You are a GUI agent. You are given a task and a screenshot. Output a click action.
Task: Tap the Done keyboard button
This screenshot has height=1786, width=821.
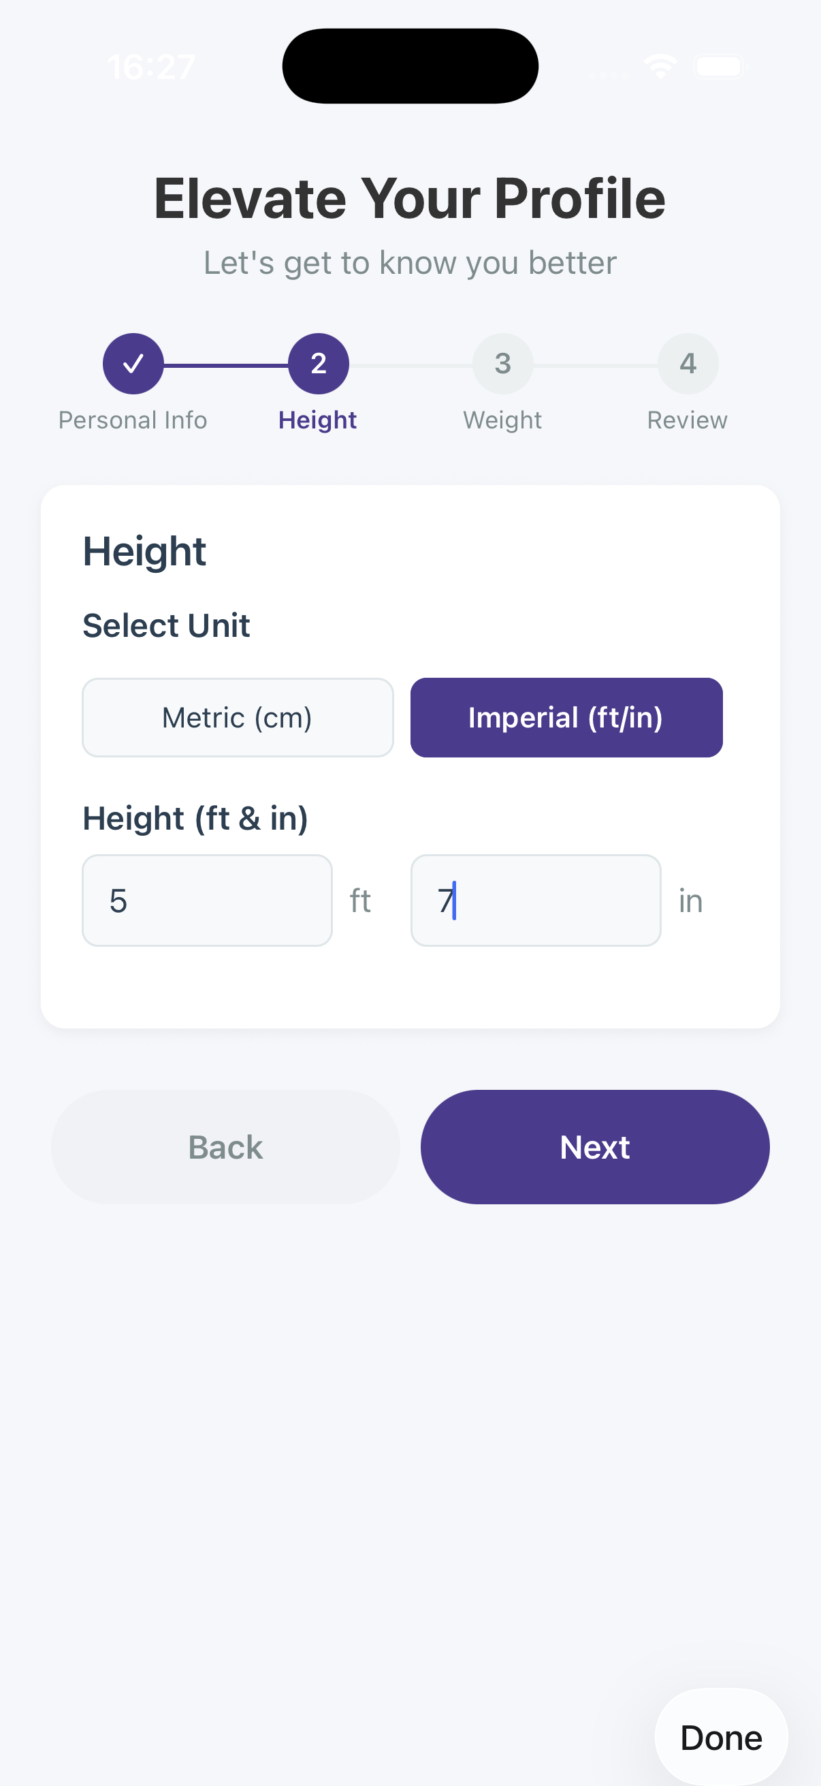[x=720, y=1737]
